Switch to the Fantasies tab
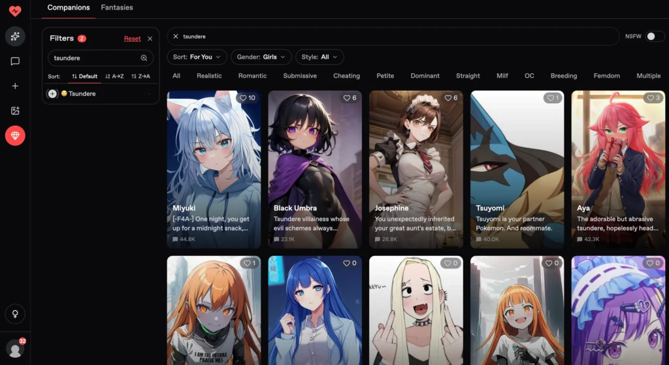The width and height of the screenshot is (669, 365). 117,8
